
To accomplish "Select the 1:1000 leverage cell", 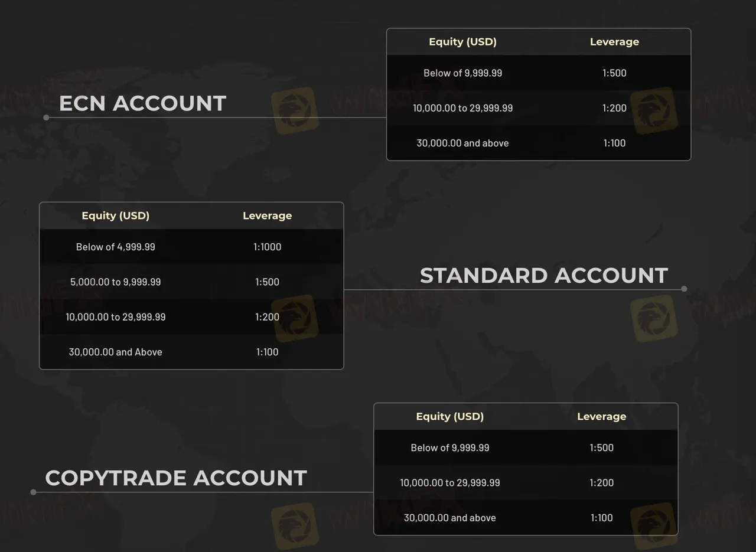I will click(x=267, y=247).
